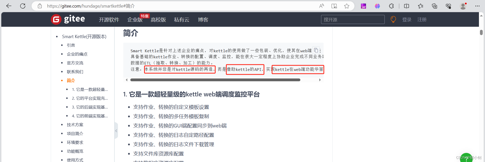
Task: Open the 博客 menu item
Action: 203,20
